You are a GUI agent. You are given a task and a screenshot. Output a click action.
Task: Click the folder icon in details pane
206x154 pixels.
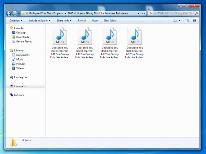[x=13, y=142]
